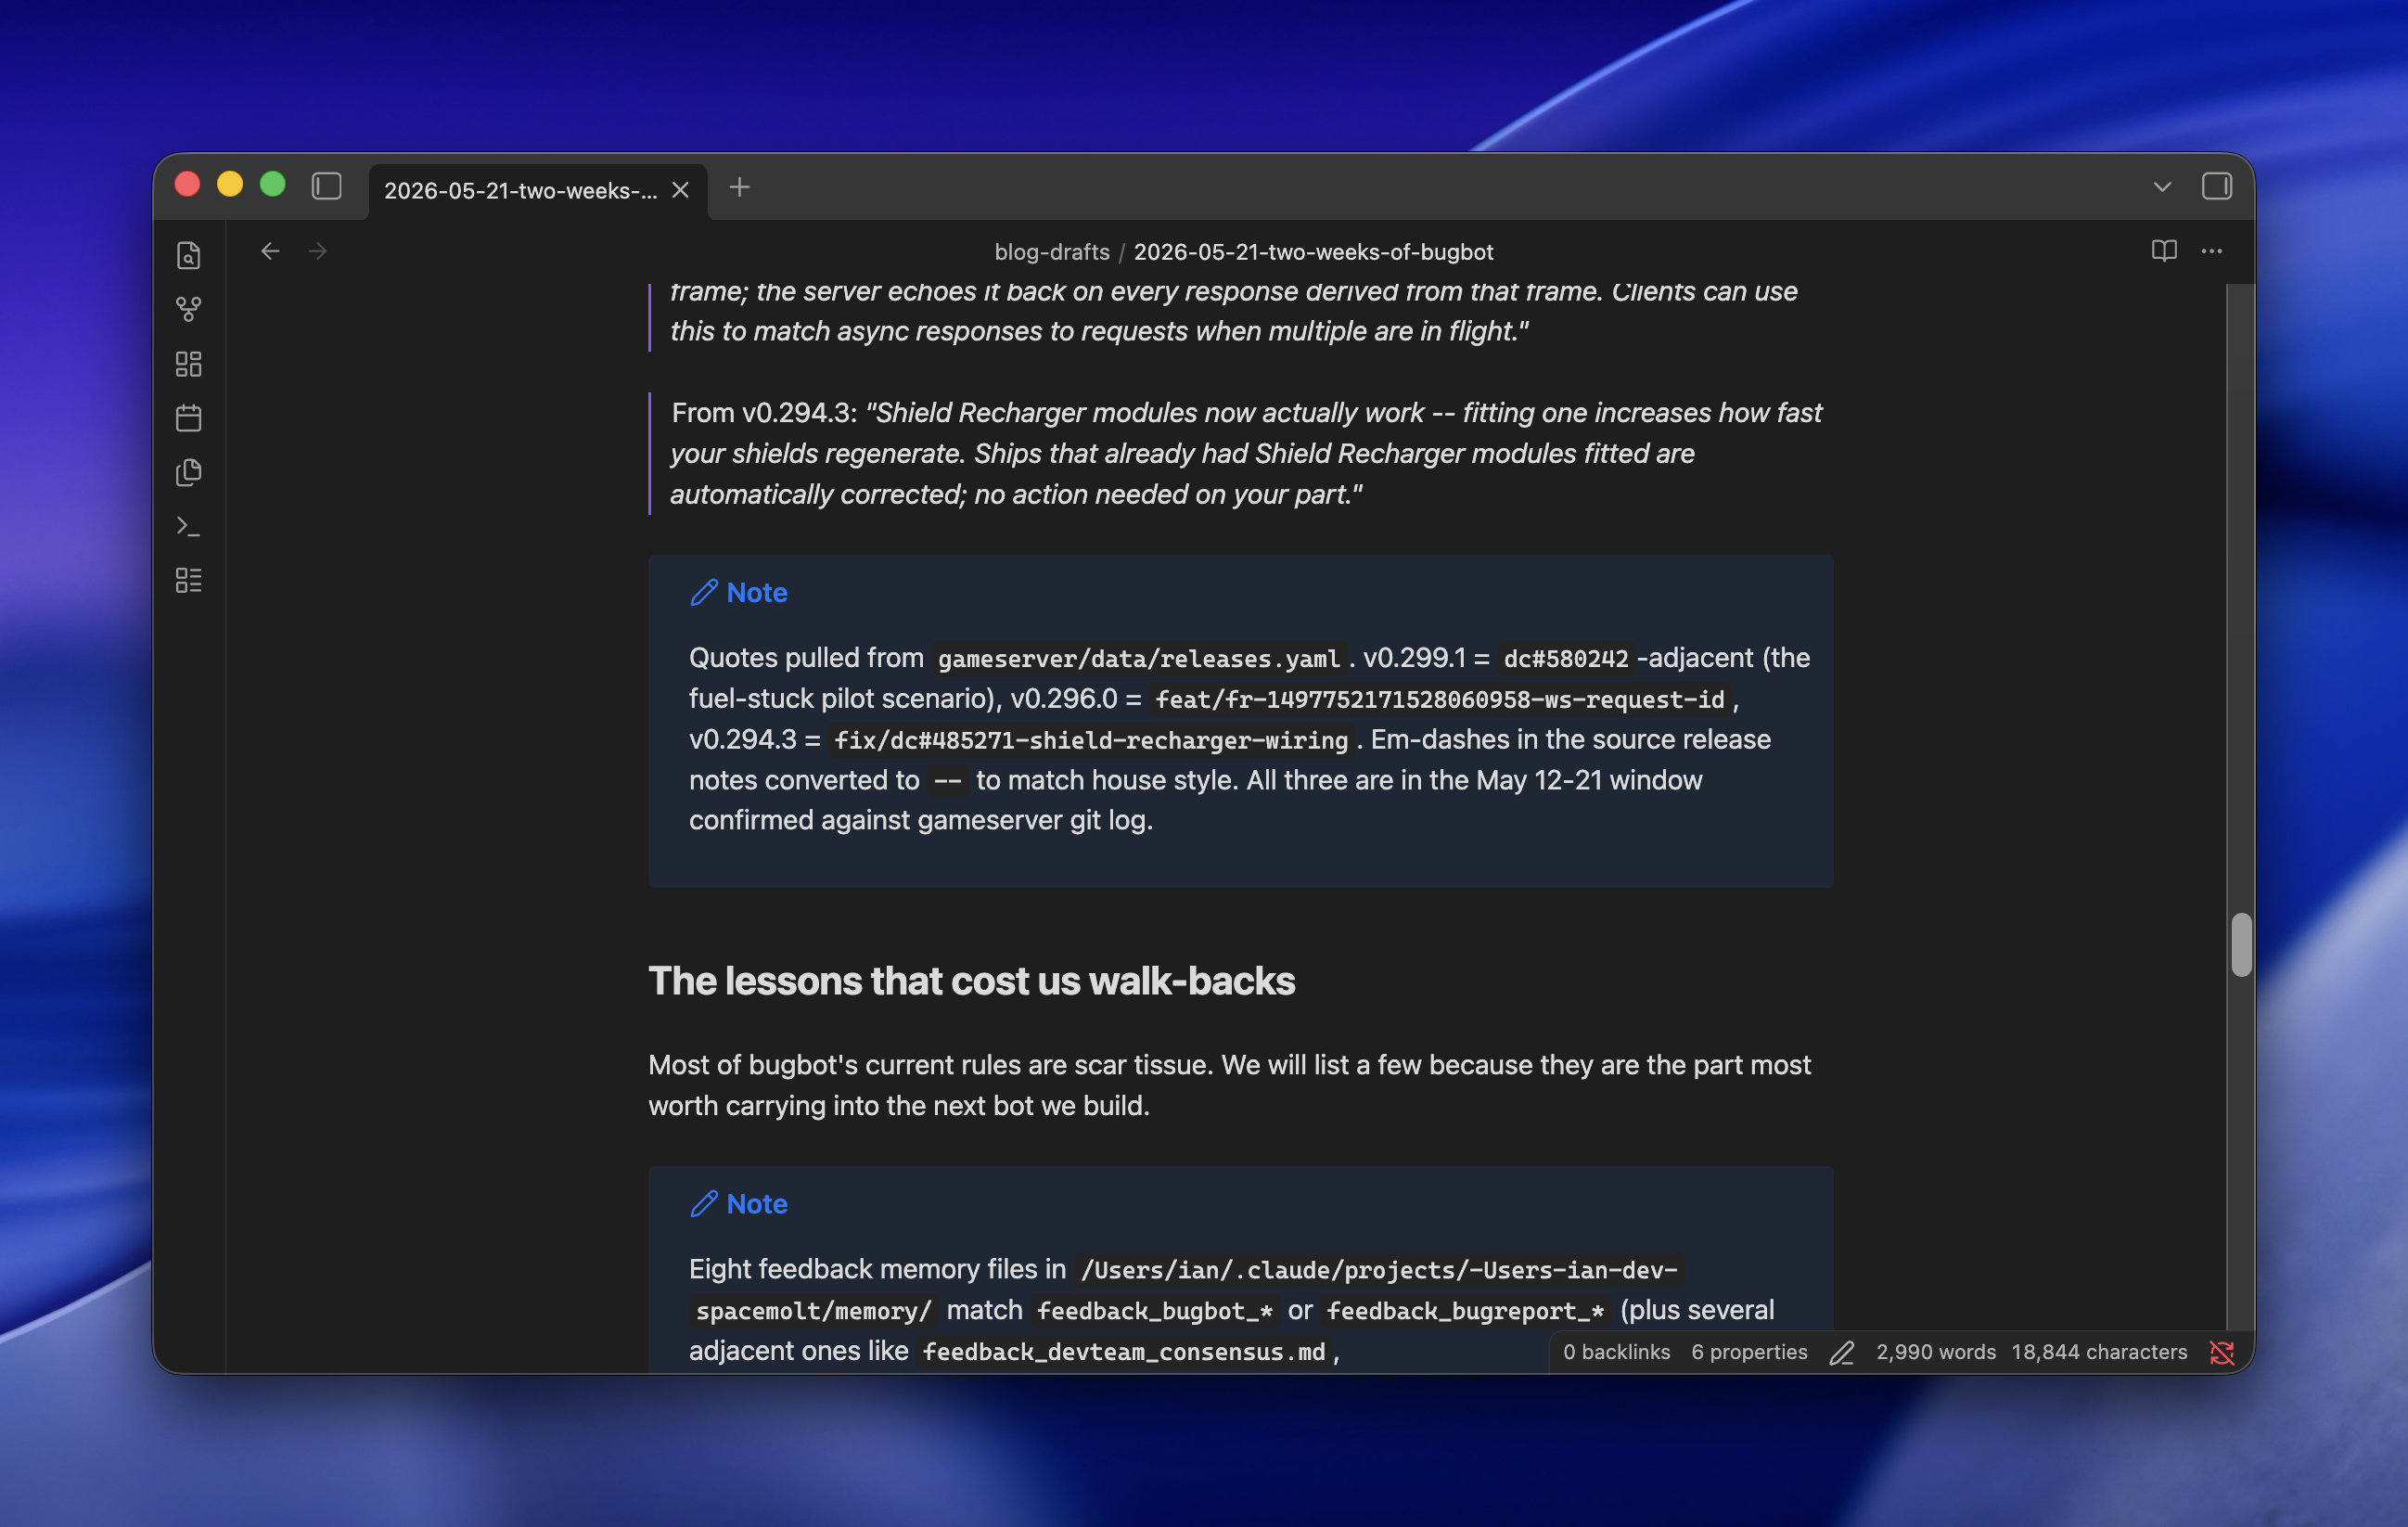Toggle the left sidebar panel

[x=326, y=187]
